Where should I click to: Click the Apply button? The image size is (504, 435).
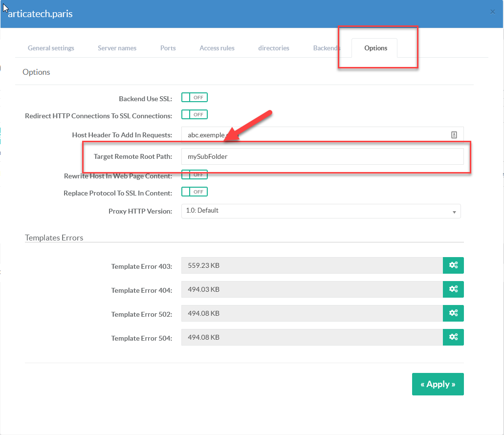(x=438, y=384)
